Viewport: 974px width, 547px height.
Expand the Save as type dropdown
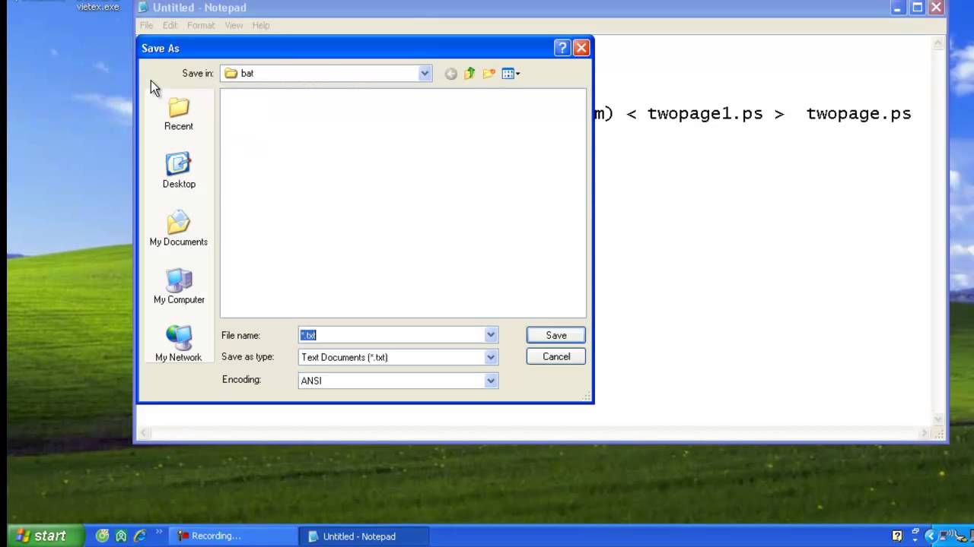tap(491, 357)
